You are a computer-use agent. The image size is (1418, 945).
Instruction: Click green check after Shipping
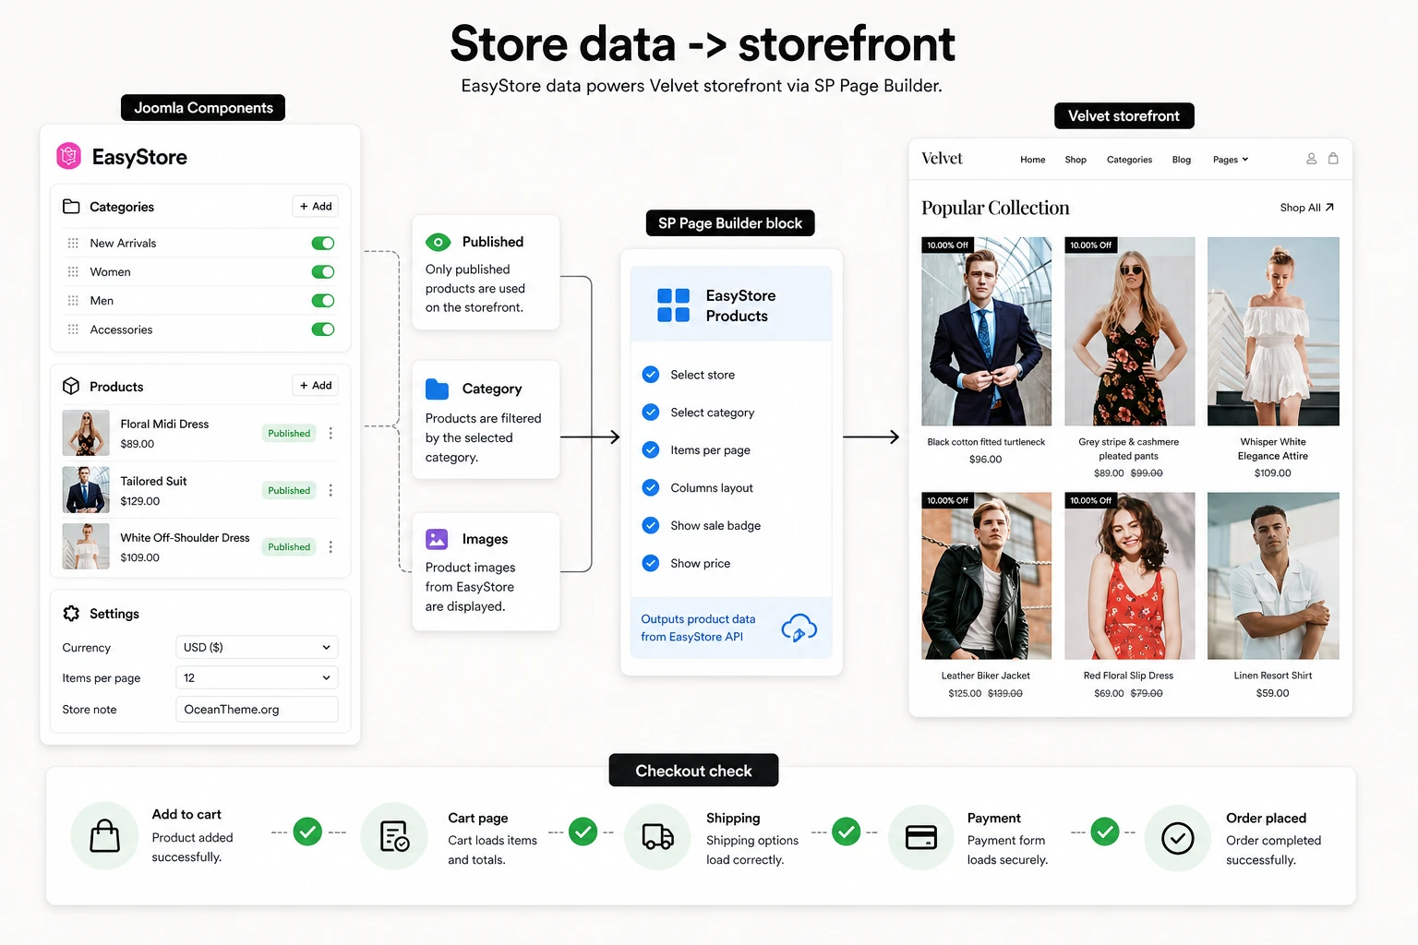pyautogui.click(x=846, y=831)
